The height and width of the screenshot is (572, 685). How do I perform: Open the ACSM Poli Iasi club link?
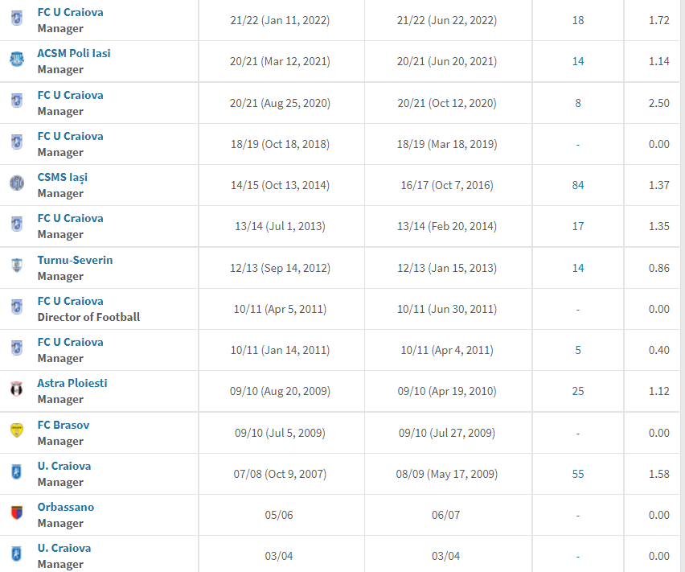(74, 53)
